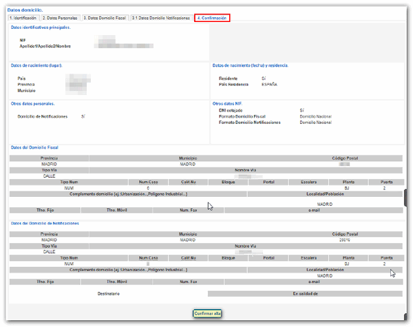Switch to the 2. Datos Personales tab
Image resolution: width=413 pixels, height=327 pixels.
tap(60, 18)
